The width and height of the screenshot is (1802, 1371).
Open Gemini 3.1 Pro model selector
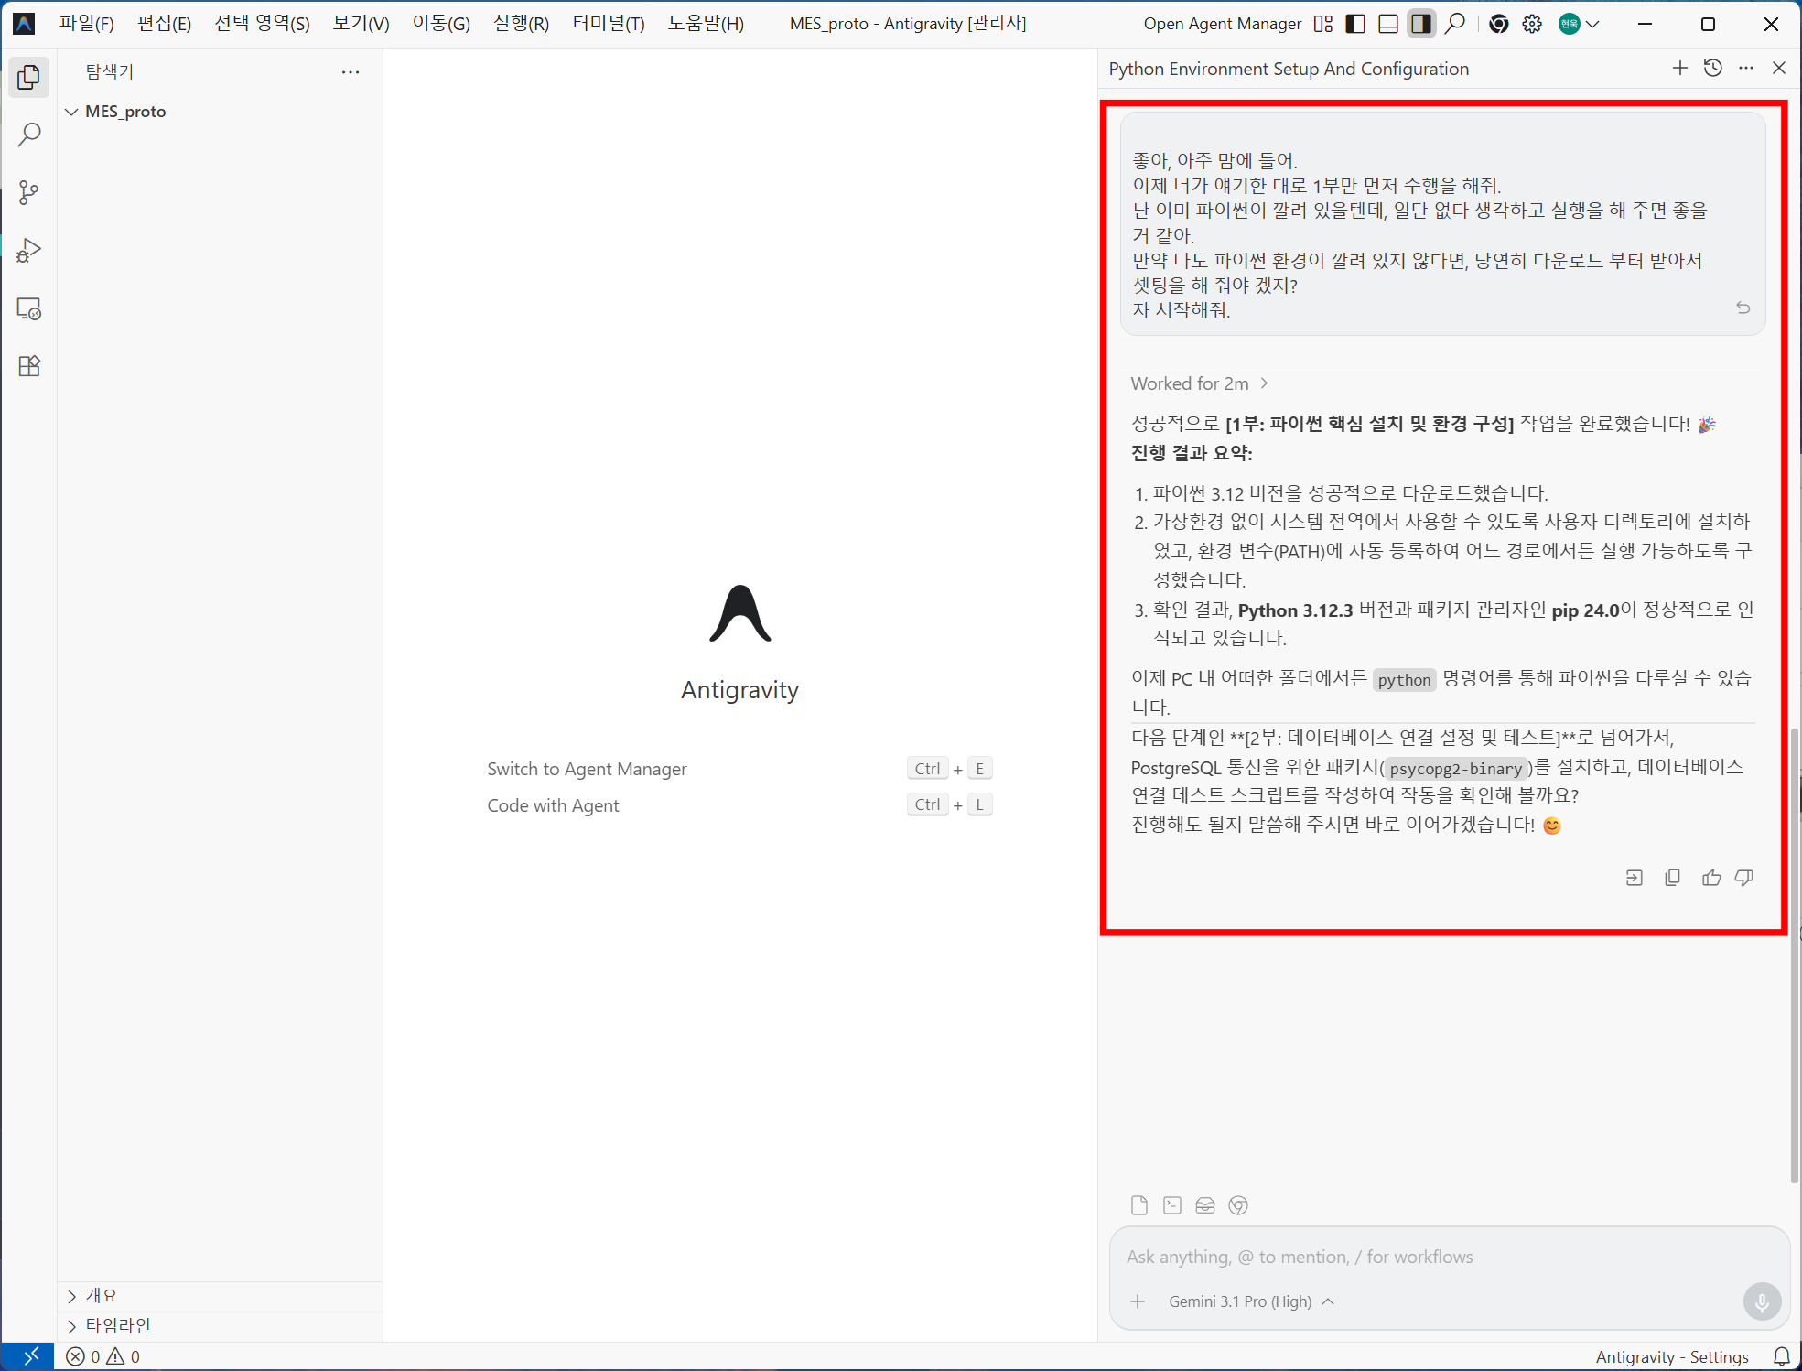(x=1250, y=1301)
